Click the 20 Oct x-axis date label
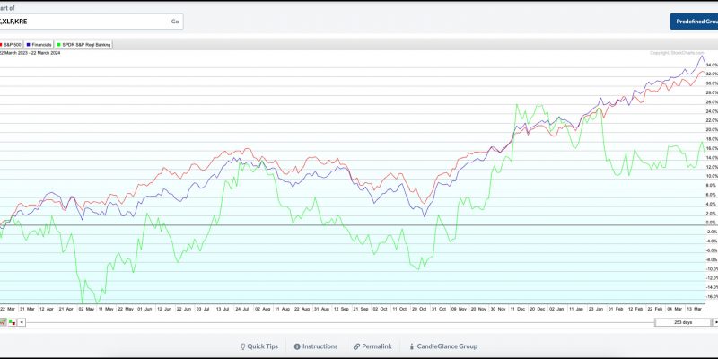Image resolution: width=718 pixels, height=359 pixels. click(x=419, y=309)
